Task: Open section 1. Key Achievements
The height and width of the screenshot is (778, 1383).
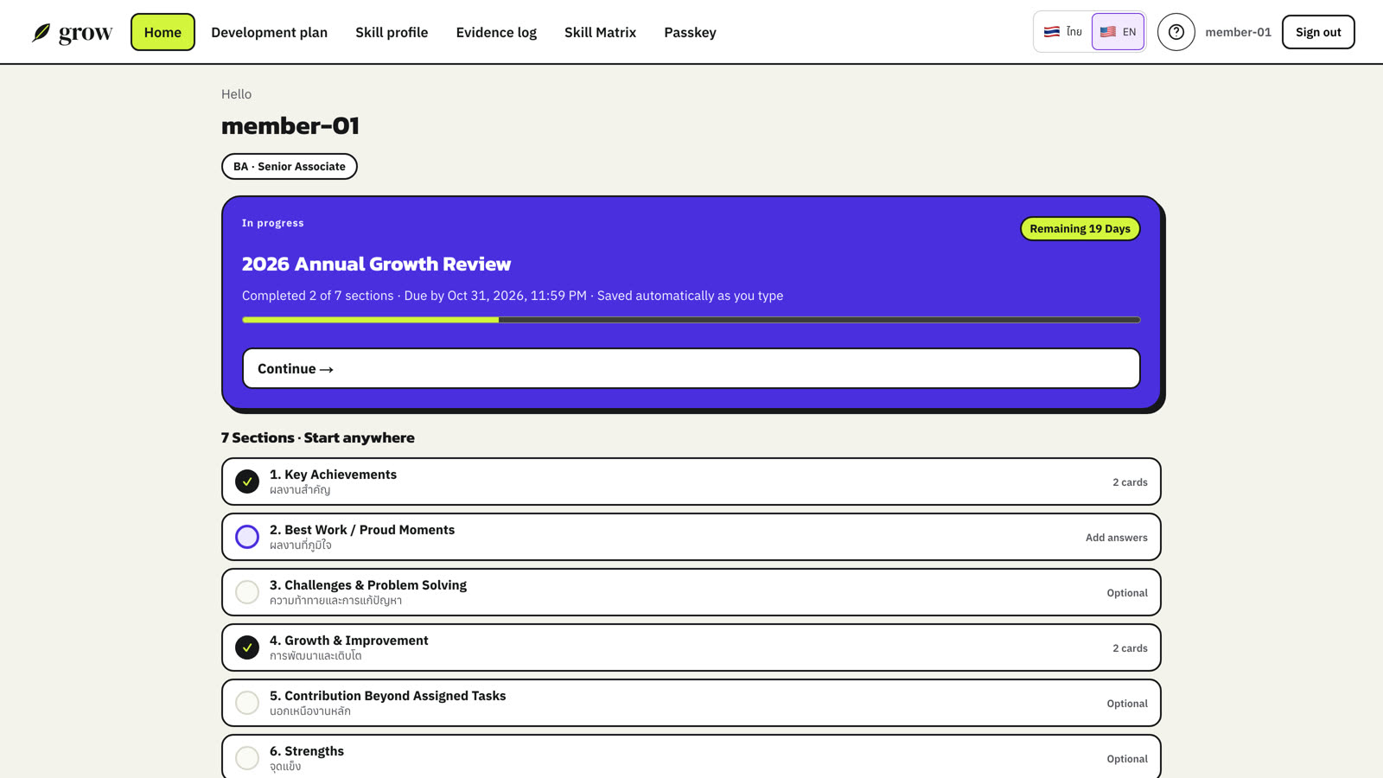Action: click(691, 481)
